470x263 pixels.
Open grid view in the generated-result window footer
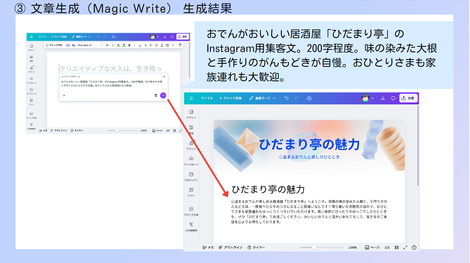(397, 248)
